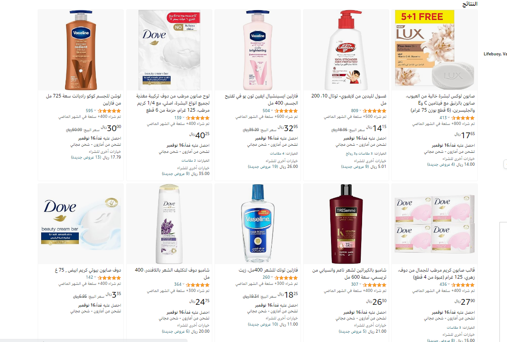Click star rating of TRESemmé shampoo

coord(374,285)
